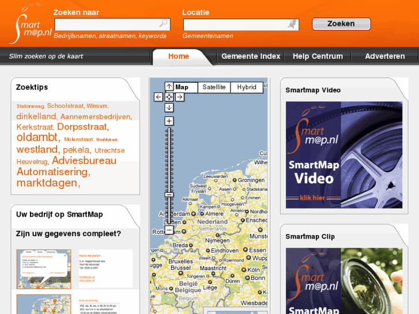Click the Eindhoven city marker on map
The width and height of the screenshot is (419, 314).
(207, 251)
